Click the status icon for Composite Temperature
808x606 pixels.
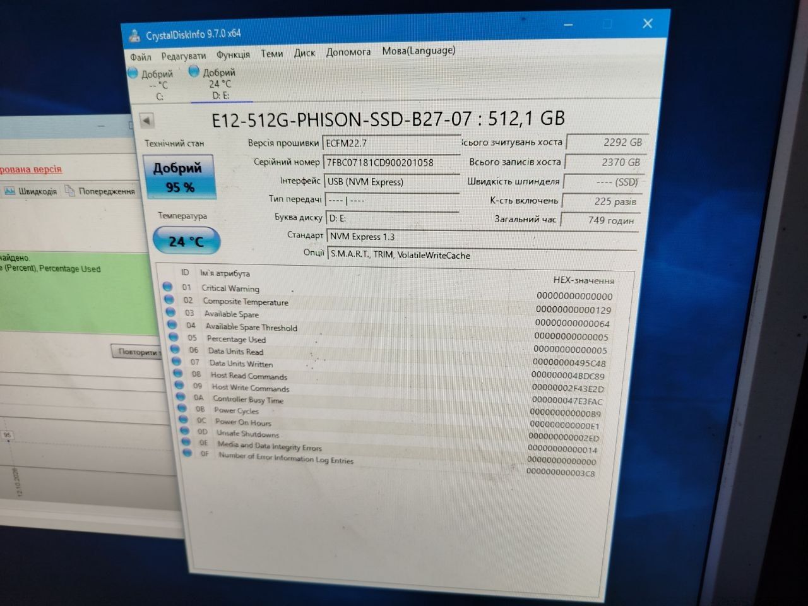point(169,299)
